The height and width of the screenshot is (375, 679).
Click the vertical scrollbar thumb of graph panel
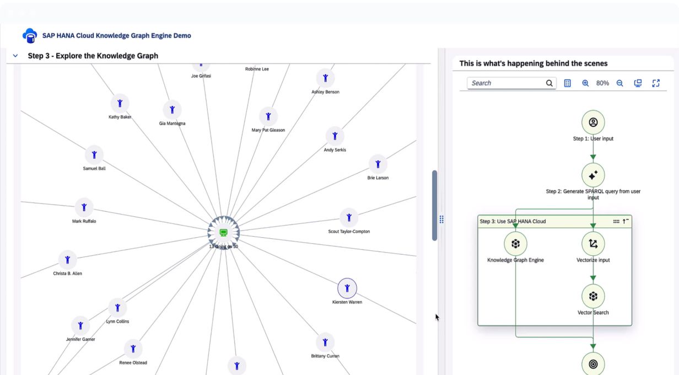click(x=434, y=205)
